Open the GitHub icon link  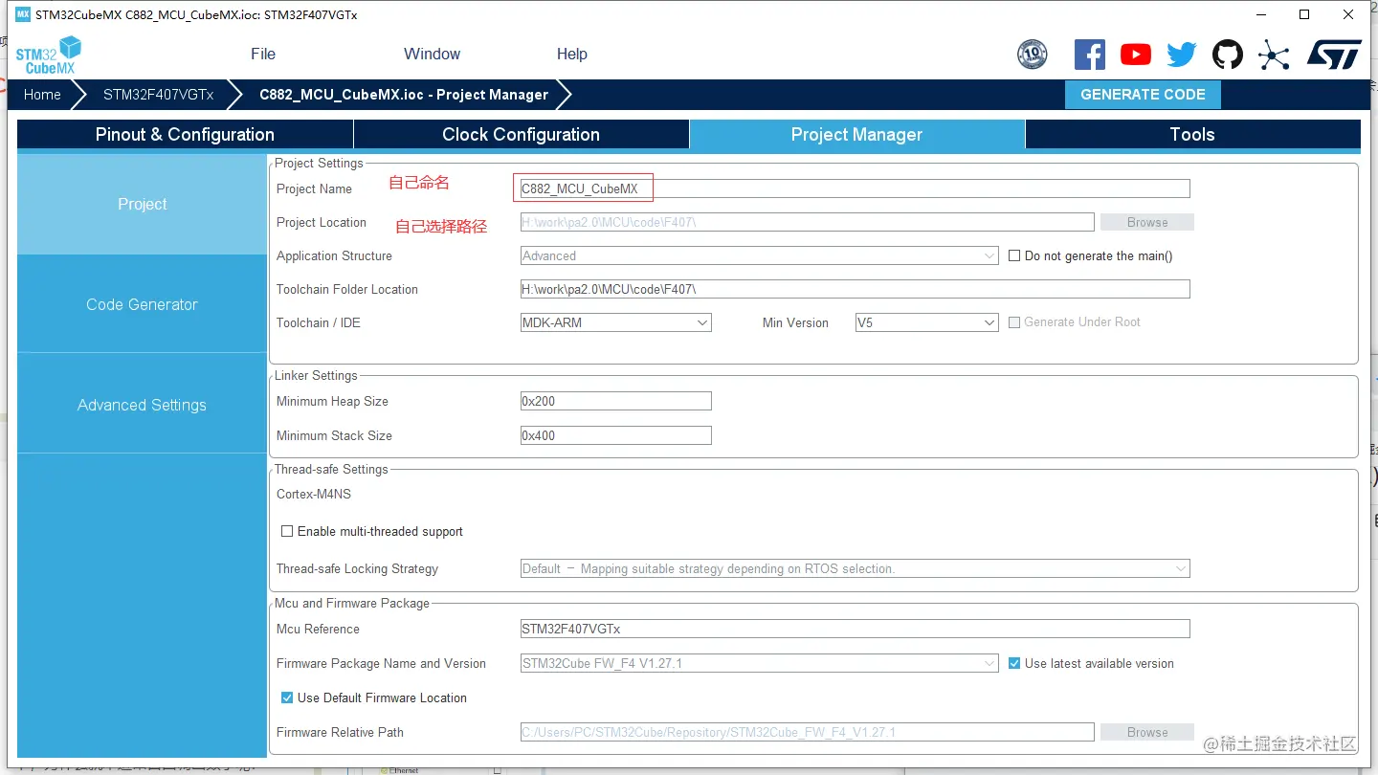click(x=1227, y=55)
